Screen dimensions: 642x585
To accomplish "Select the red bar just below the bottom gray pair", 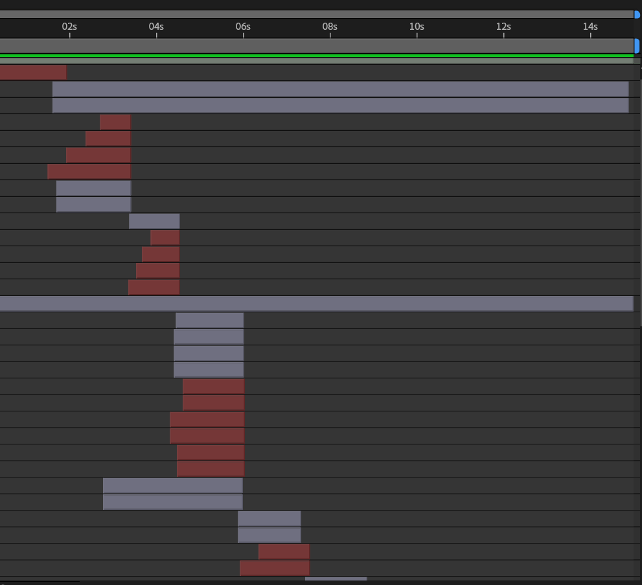I will [x=284, y=551].
